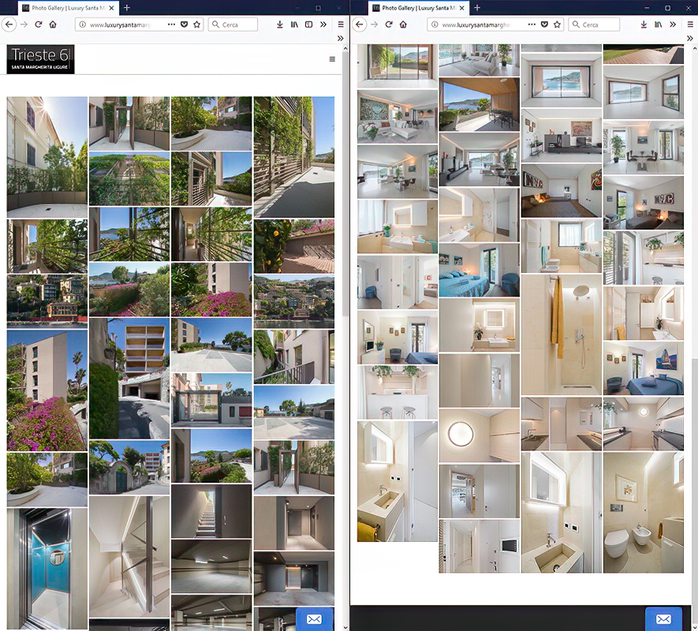
Task: Open Firefox hamburger menu in left window
Action: tap(341, 24)
